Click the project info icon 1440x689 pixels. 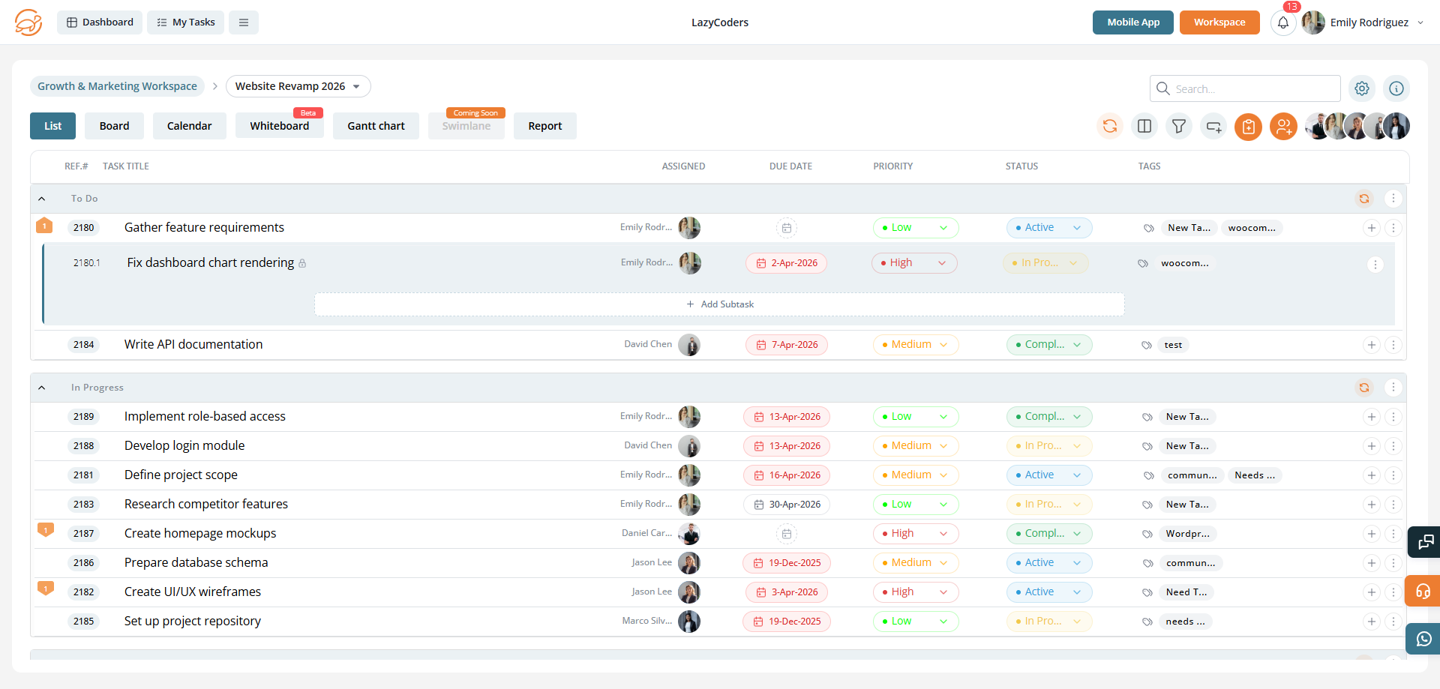1396,88
